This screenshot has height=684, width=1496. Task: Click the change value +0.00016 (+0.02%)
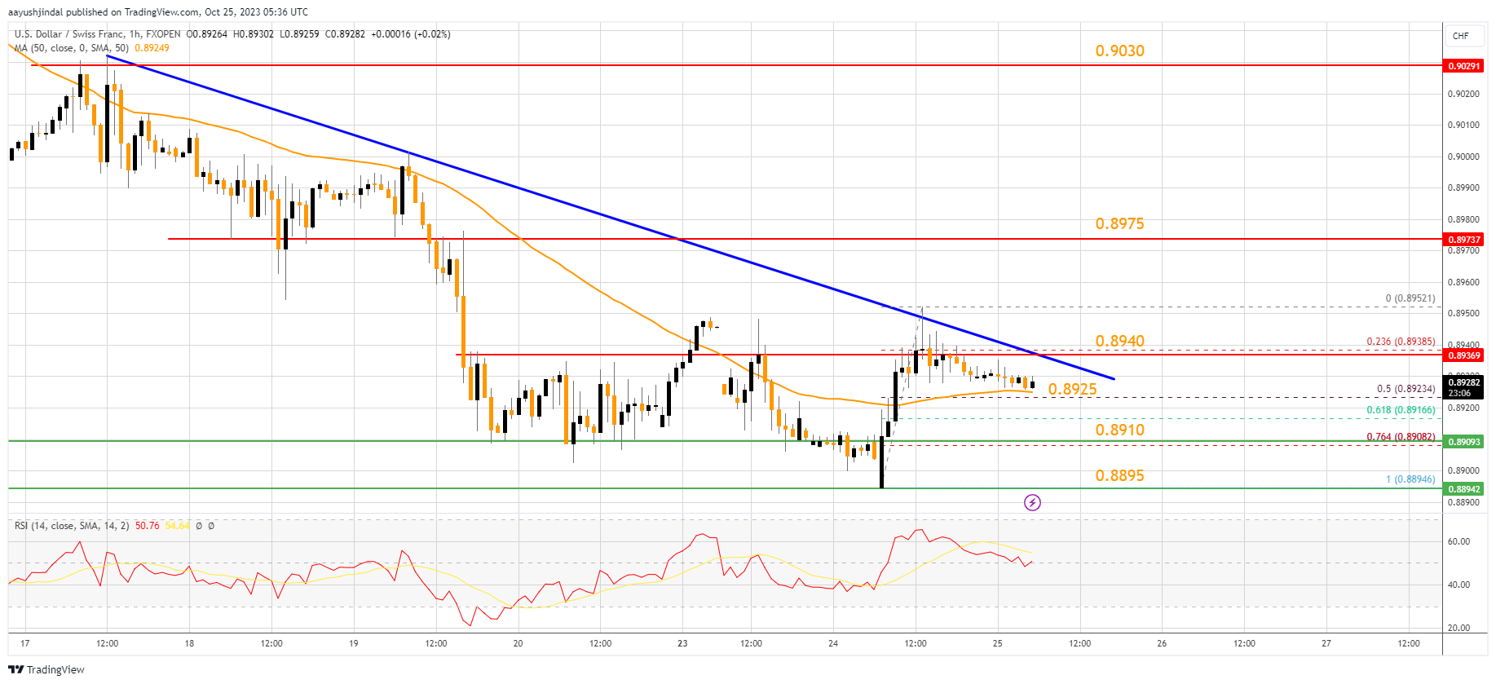point(410,34)
